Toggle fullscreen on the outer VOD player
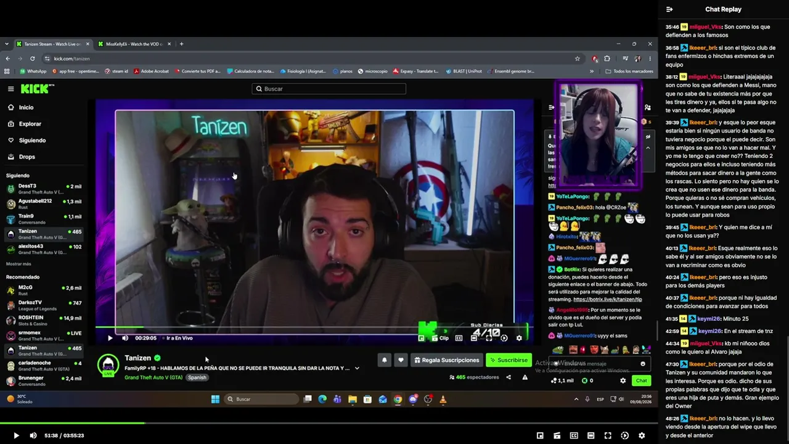This screenshot has height=444, width=789. point(608,435)
